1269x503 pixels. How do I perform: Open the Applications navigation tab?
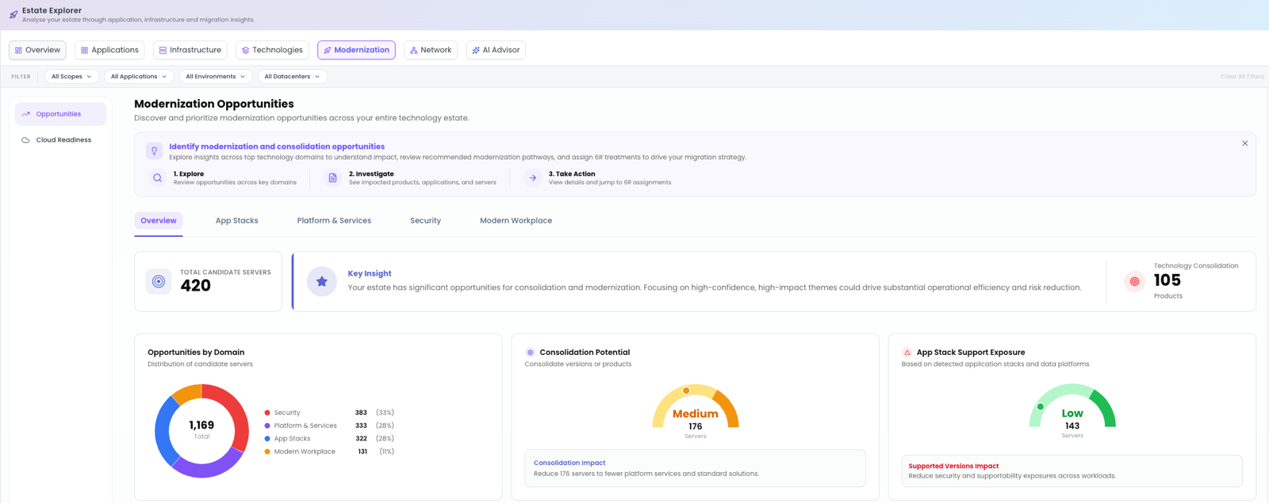click(x=109, y=50)
